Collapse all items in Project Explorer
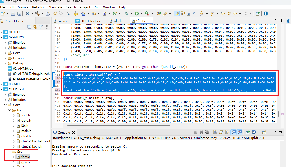Viewport: 291px width, 167px height. click(29, 27)
